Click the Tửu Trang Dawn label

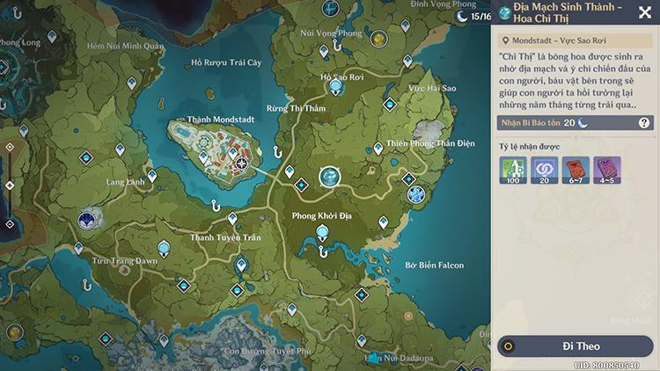(x=125, y=261)
